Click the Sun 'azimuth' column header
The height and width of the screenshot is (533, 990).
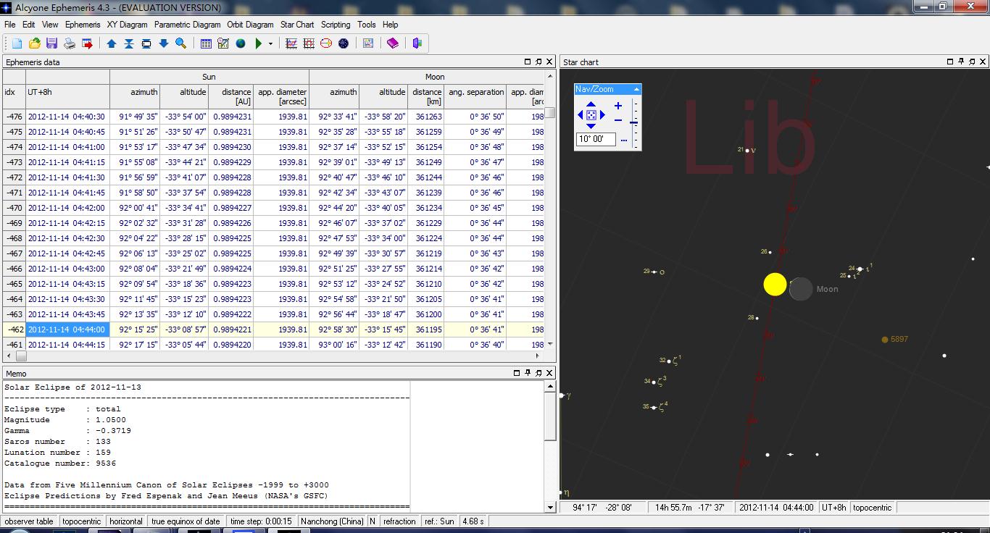pyautogui.click(x=135, y=92)
